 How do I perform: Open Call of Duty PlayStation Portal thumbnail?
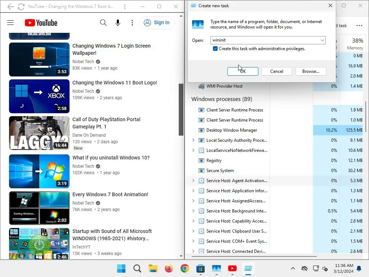pos(39,133)
